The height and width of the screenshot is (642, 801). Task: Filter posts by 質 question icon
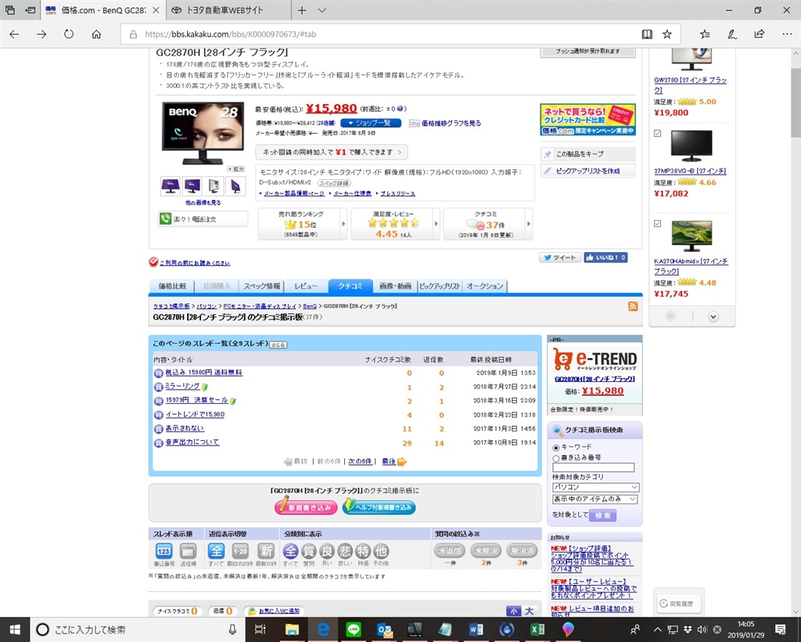(x=308, y=551)
